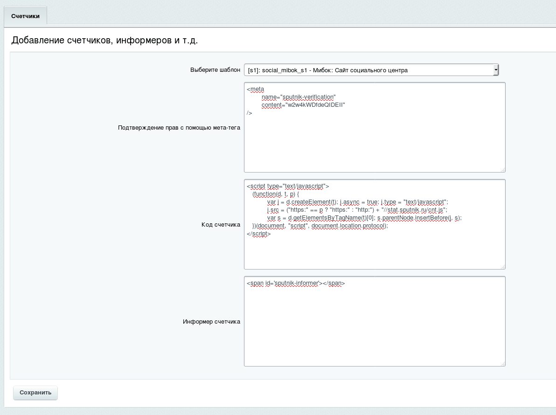Viewport: 556px width, 415px height.
Task: Click the text content="w2w4kWDfdeQIDEII"
Action: (303, 105)
